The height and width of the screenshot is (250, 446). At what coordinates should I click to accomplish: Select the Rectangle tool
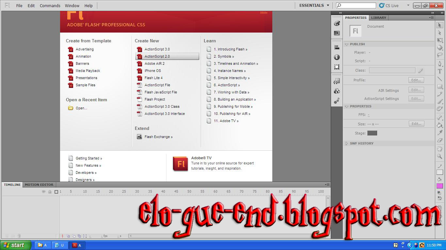[440, 86]
